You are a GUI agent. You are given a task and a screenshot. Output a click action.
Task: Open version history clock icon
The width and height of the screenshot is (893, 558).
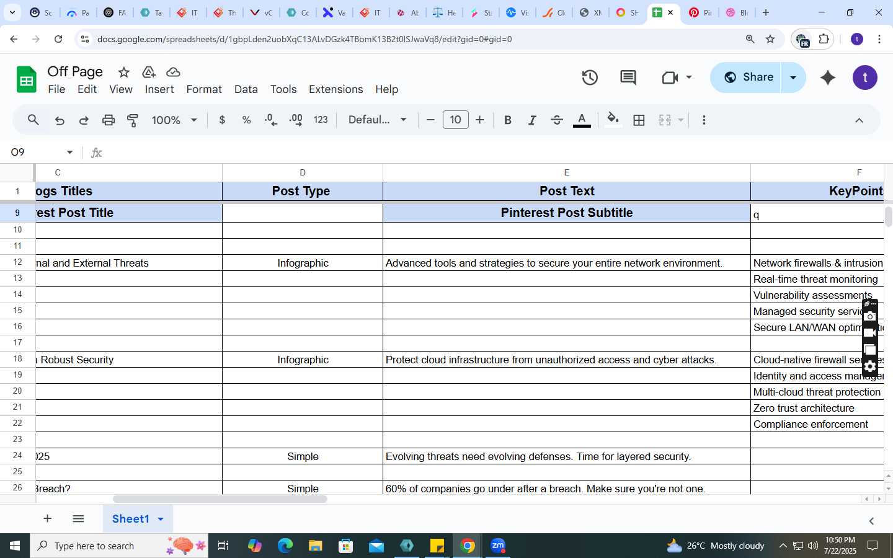click(x=590, y=77)
